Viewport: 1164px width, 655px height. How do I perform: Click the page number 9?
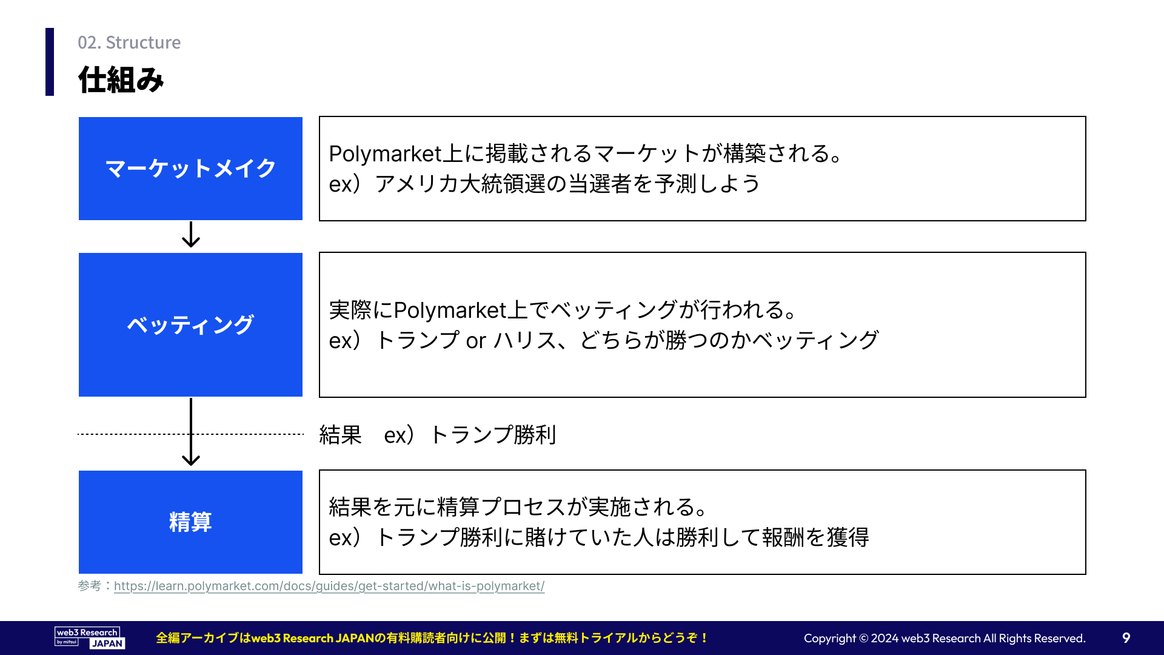tap(1126, 638)
